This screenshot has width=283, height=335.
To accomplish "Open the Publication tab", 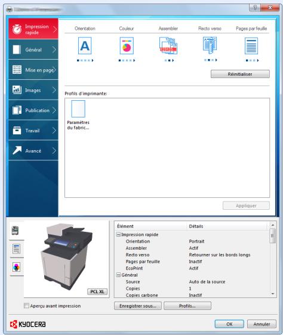I will tap(33, 110).
